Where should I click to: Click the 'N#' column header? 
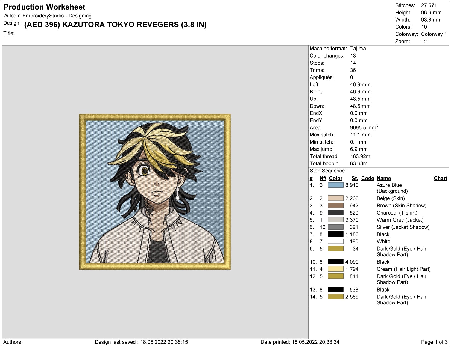(323, 178)
